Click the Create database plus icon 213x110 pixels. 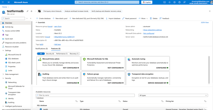pyautogui.click(x=37, y=18)
